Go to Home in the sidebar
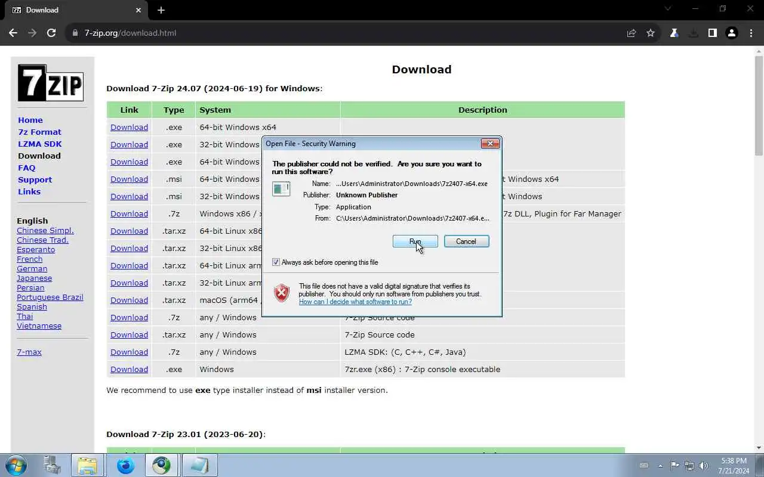 pyautogui.click(x=30, y=120)
